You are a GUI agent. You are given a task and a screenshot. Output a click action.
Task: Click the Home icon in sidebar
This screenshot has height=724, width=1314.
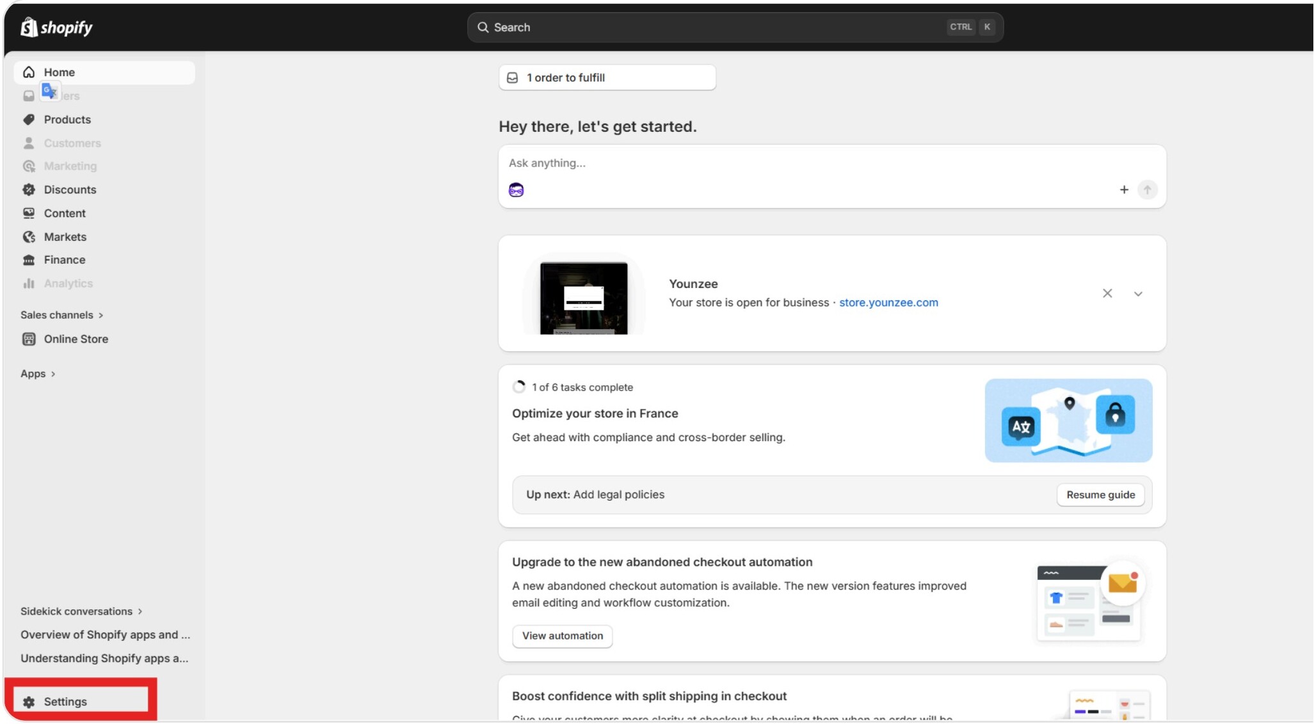point(29,72)
